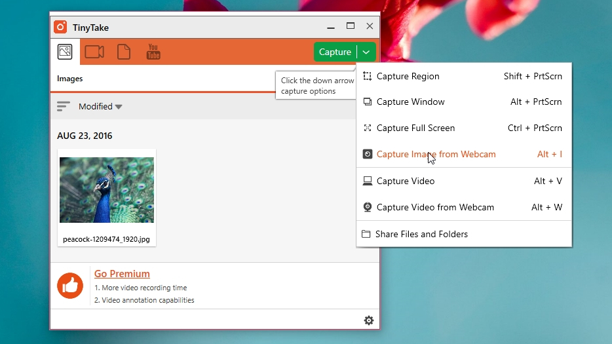Click the Alt + W shortcut text
This screenshot has height=344, width=612.
[x=547, y=207]
